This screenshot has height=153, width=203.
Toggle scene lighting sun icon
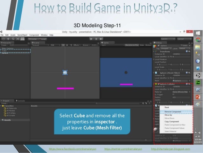(67, 45)
